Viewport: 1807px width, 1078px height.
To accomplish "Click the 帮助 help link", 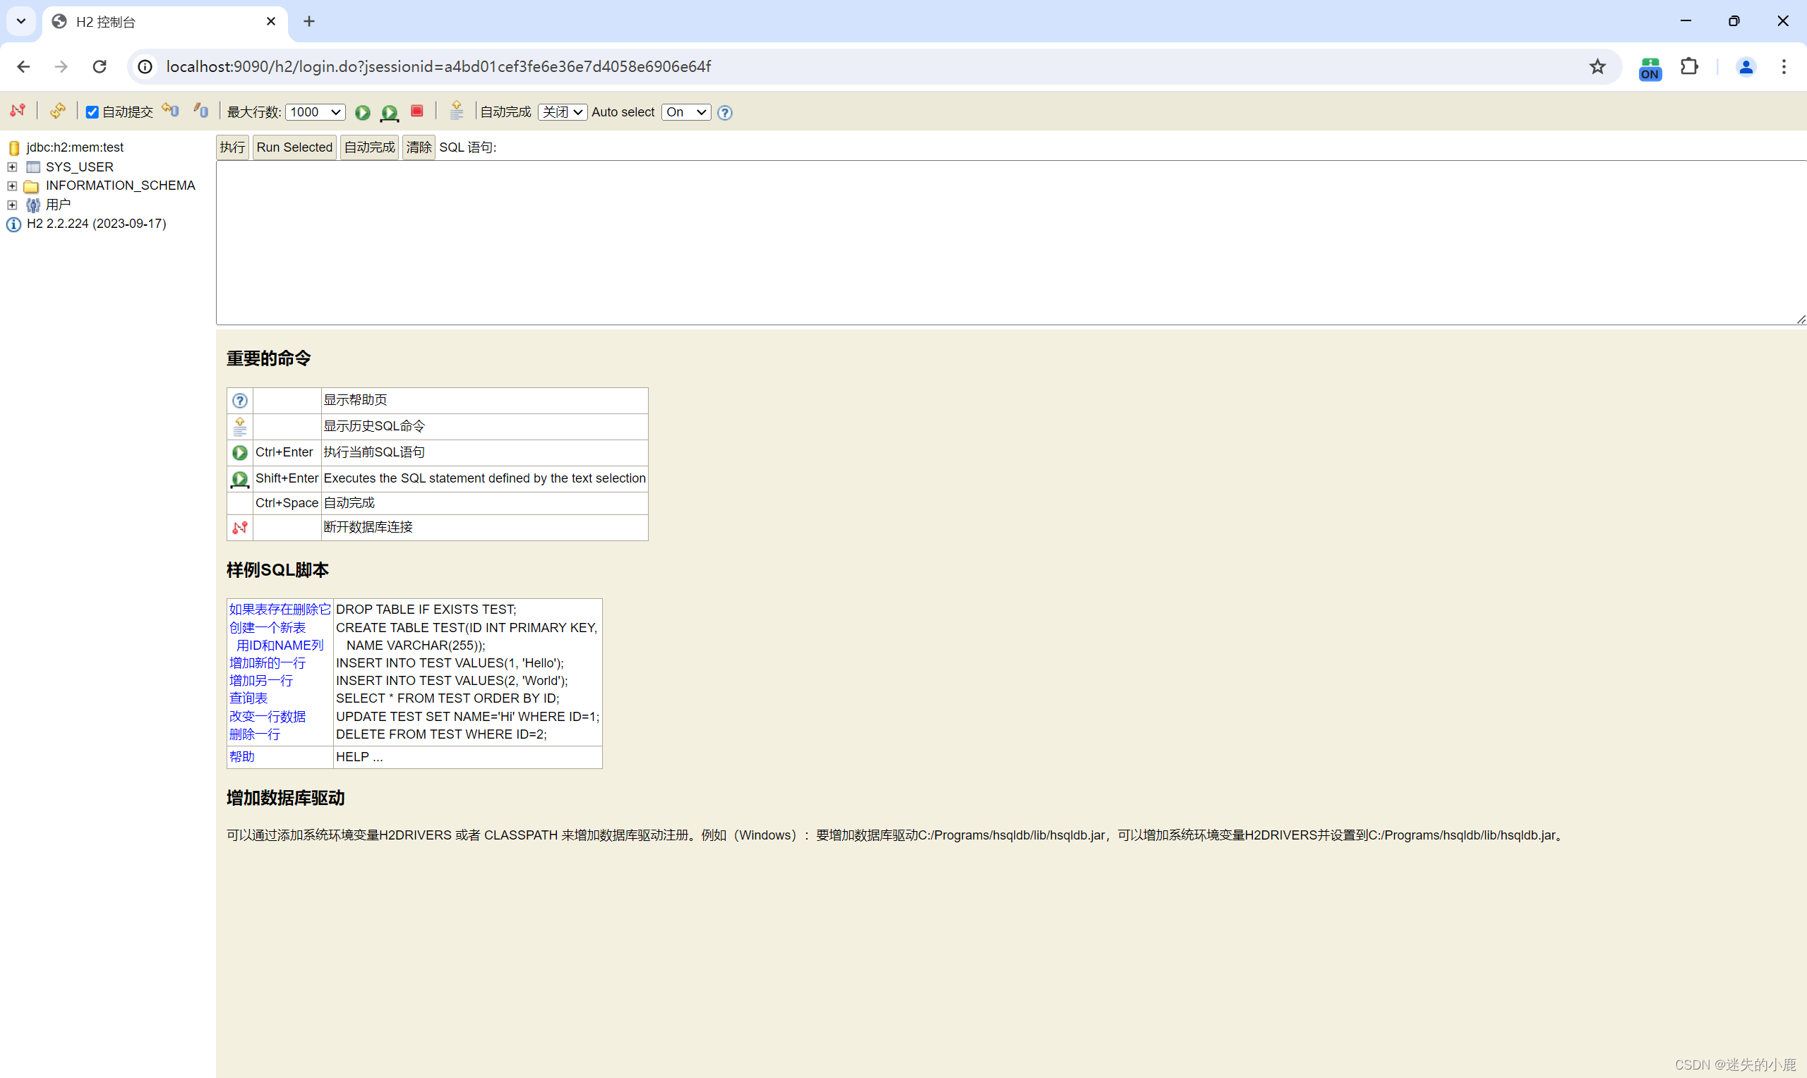I will [242, 757].
